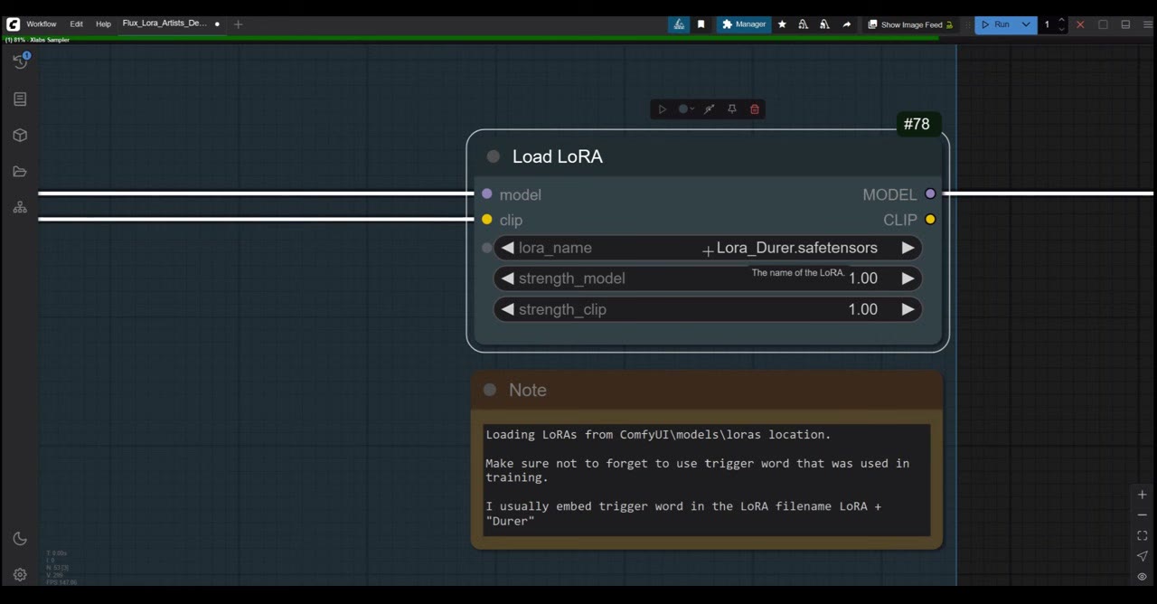This screenshot has height=604, width=1157.
Task: Click the Note node title
Action: (x=528, y=390)
